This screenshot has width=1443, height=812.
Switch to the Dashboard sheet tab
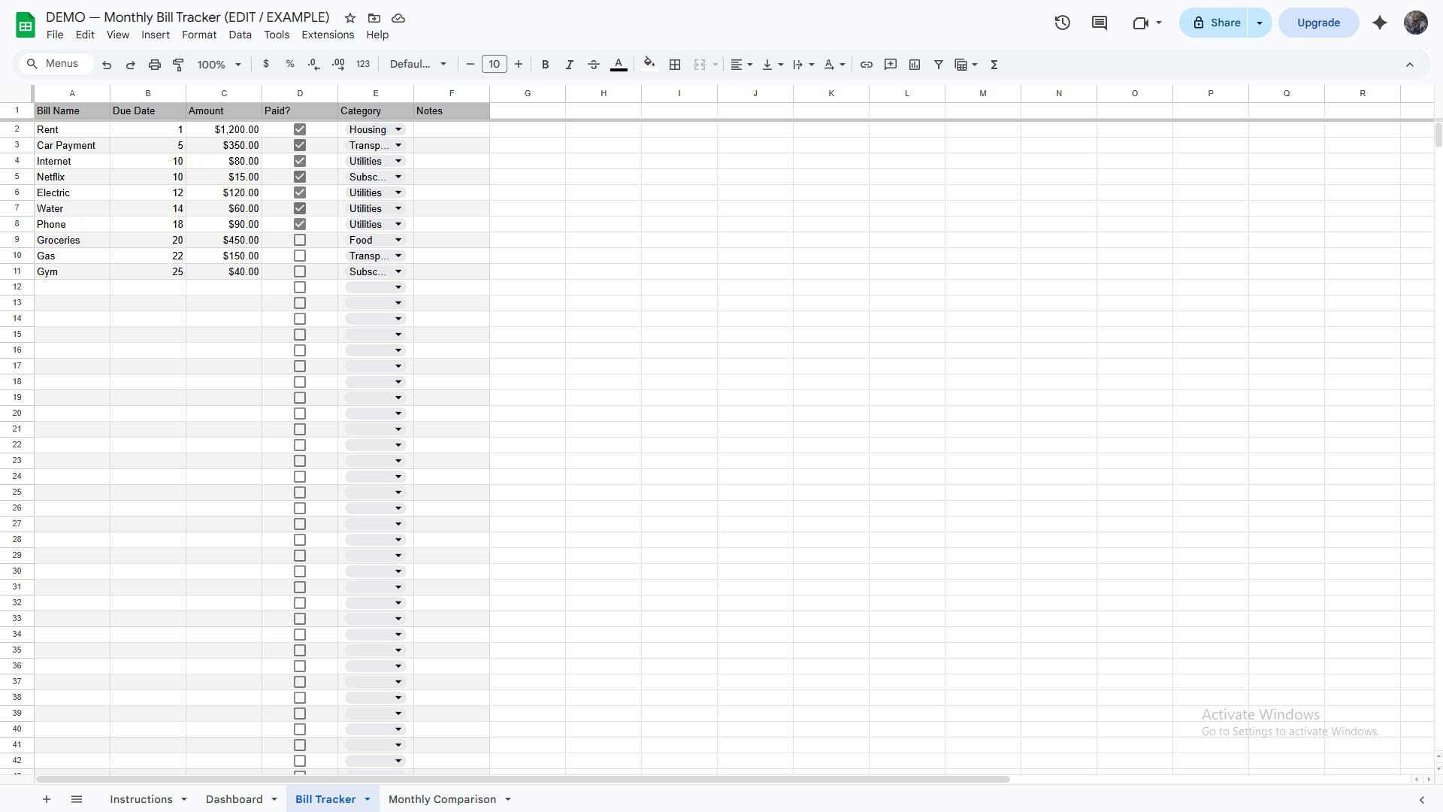[234, 799]
